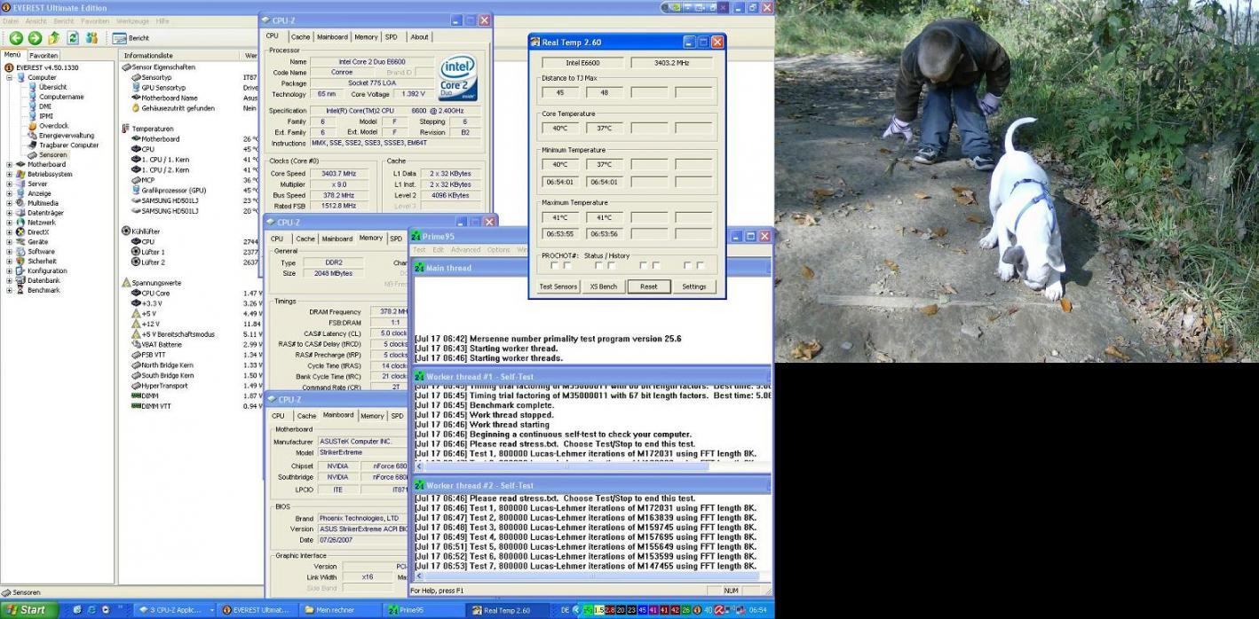Toggle seventh PROCHOT# checkbox in Real Temp

[x=687, y=265]
